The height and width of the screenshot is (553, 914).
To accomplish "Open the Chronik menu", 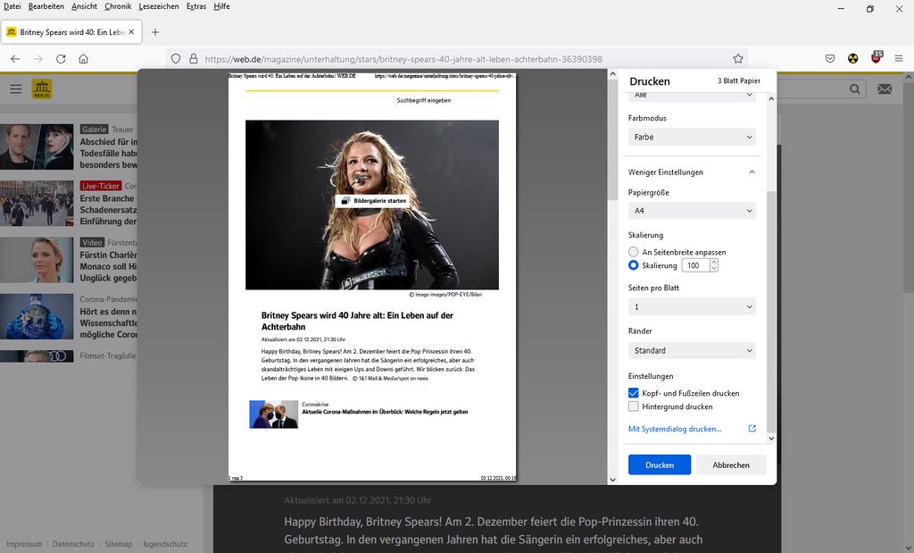I will pos(118,6).
